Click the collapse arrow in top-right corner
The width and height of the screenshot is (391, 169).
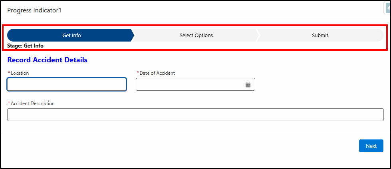388,8
